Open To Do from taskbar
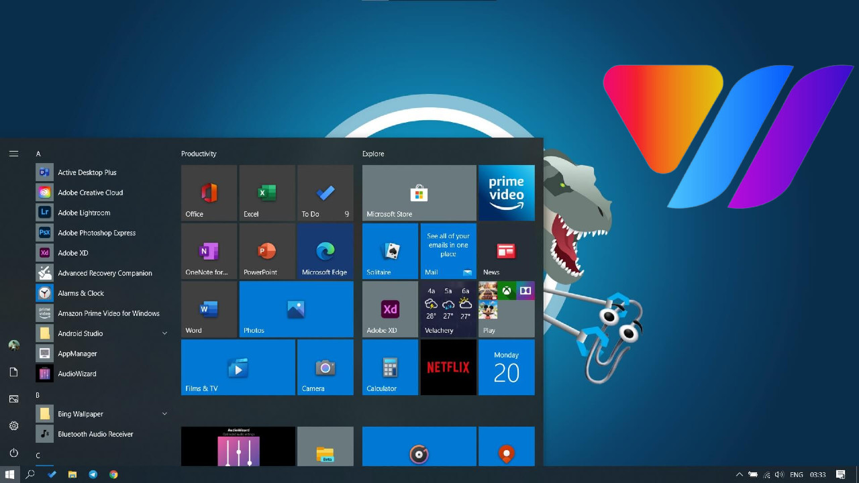 tap(52, 474)
